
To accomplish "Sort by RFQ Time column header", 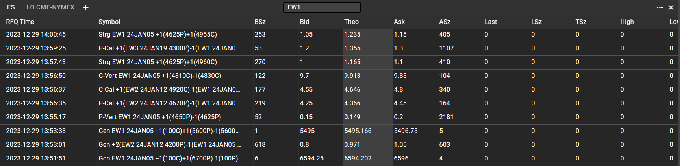I will click(20, 22).
